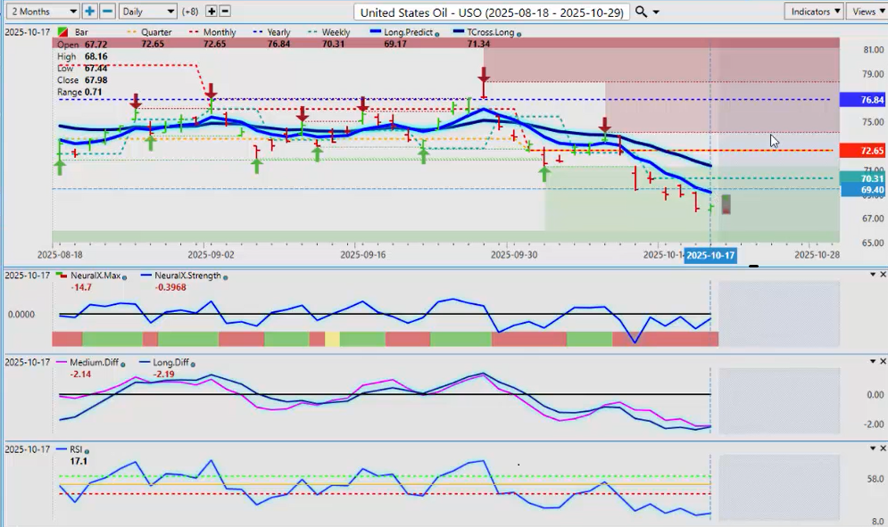This screenshot has width=888, height=527.
Task: Click the black plus button next to (+8)
Action: click(x=211, y=12)
